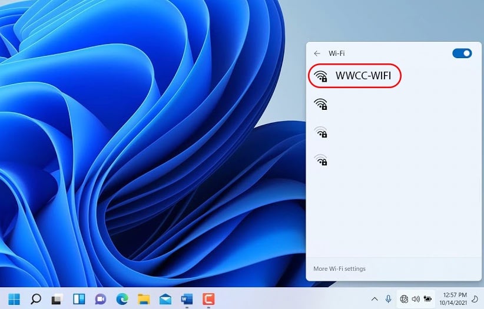
Task: Open the Mail app
Action: click(x=165, y=299)
